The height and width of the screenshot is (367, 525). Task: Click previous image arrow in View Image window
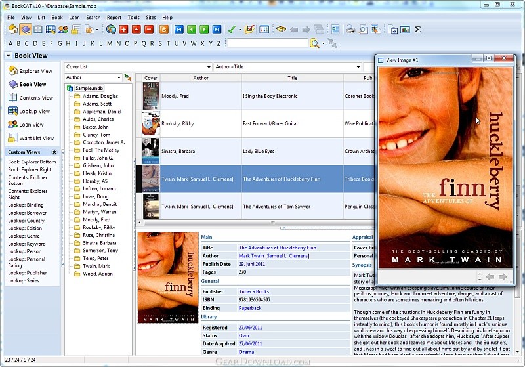[490, 276]
